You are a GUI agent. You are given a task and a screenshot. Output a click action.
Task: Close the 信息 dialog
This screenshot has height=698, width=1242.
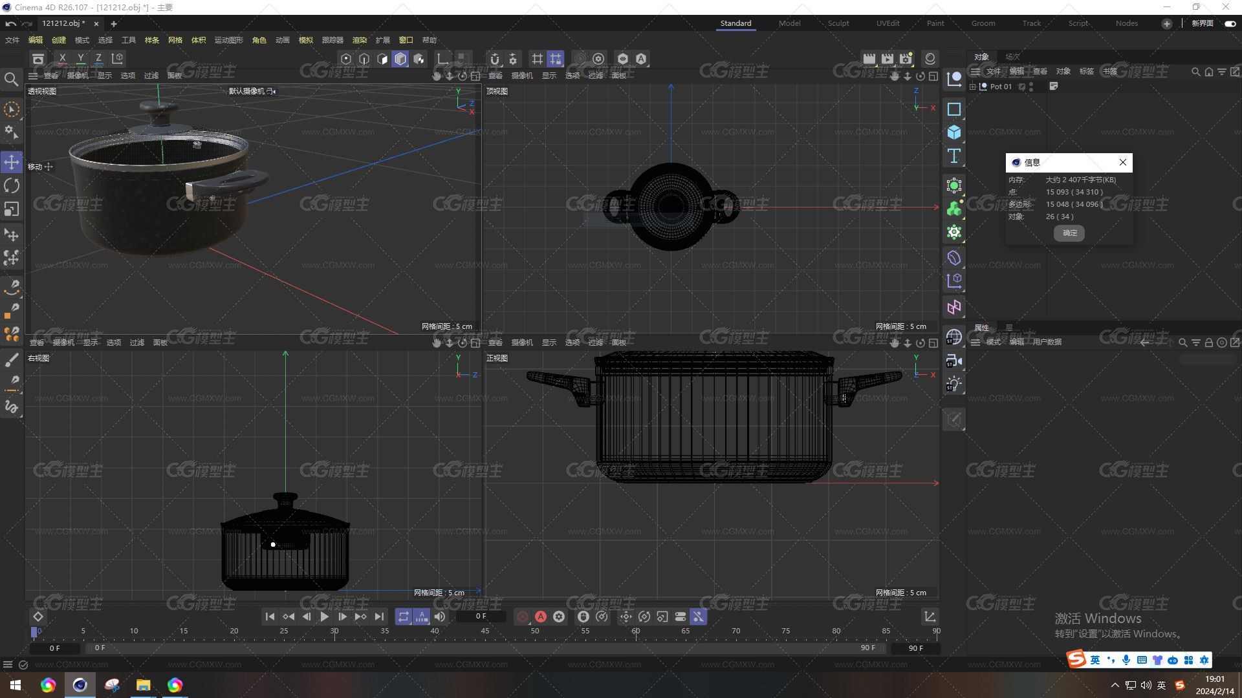click(x=1123, y=162)
